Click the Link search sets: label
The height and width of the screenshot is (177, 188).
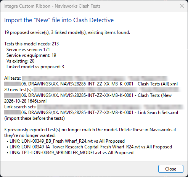coord(20,107)
